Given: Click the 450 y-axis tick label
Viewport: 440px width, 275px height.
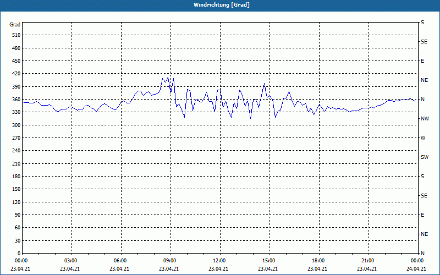Looking at the screenshot, I should point(16,61).
